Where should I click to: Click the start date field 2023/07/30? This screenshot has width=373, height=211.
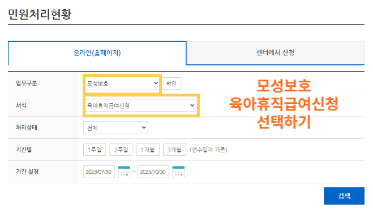[x=98, y=172]
